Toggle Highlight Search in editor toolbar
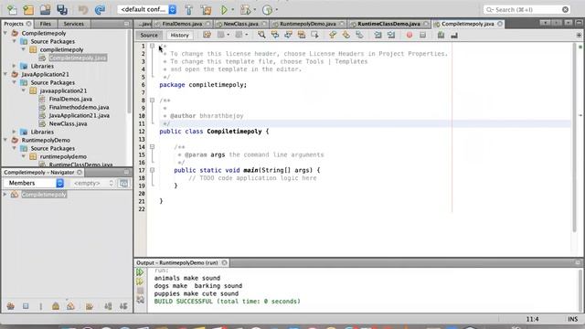The width and height of the screenshot is (585, 329). (302, 35)
